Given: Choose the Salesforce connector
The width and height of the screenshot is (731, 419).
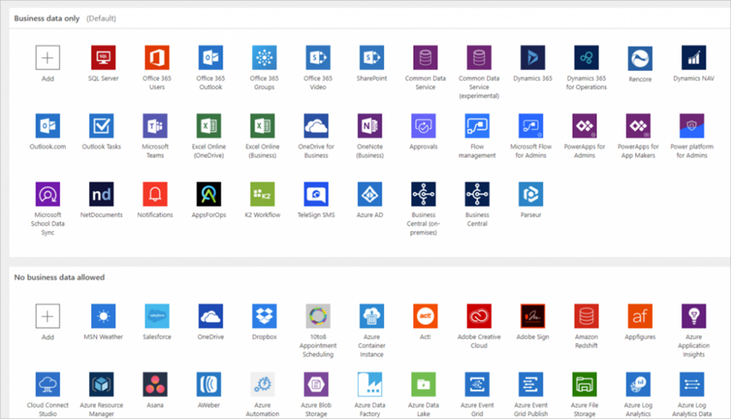Looking at the screenshot, I should coord(157,316).
